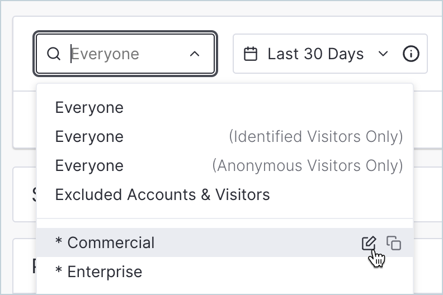Viewport: 443px width, 295px height.
Task: Click the asterisk before Enterprise
Action: pos(59,270)
